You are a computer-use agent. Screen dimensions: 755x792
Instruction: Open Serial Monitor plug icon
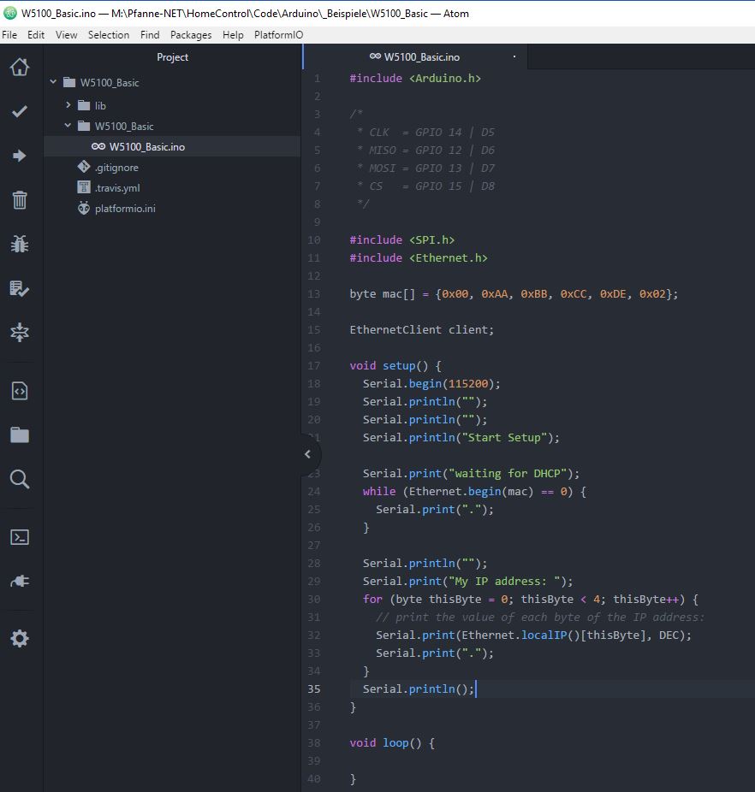click(20, 582)
